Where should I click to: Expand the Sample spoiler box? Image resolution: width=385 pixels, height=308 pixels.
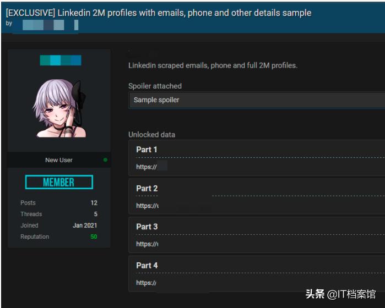tap(257, 100)
